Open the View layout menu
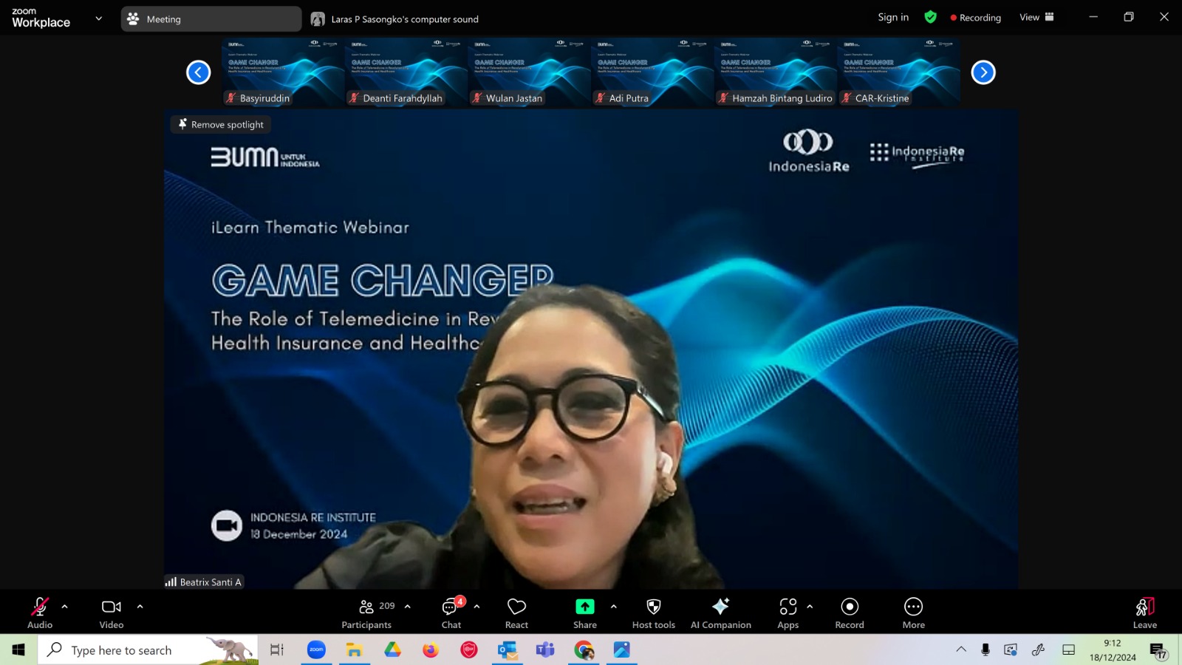 click(x=1036, y=17)
